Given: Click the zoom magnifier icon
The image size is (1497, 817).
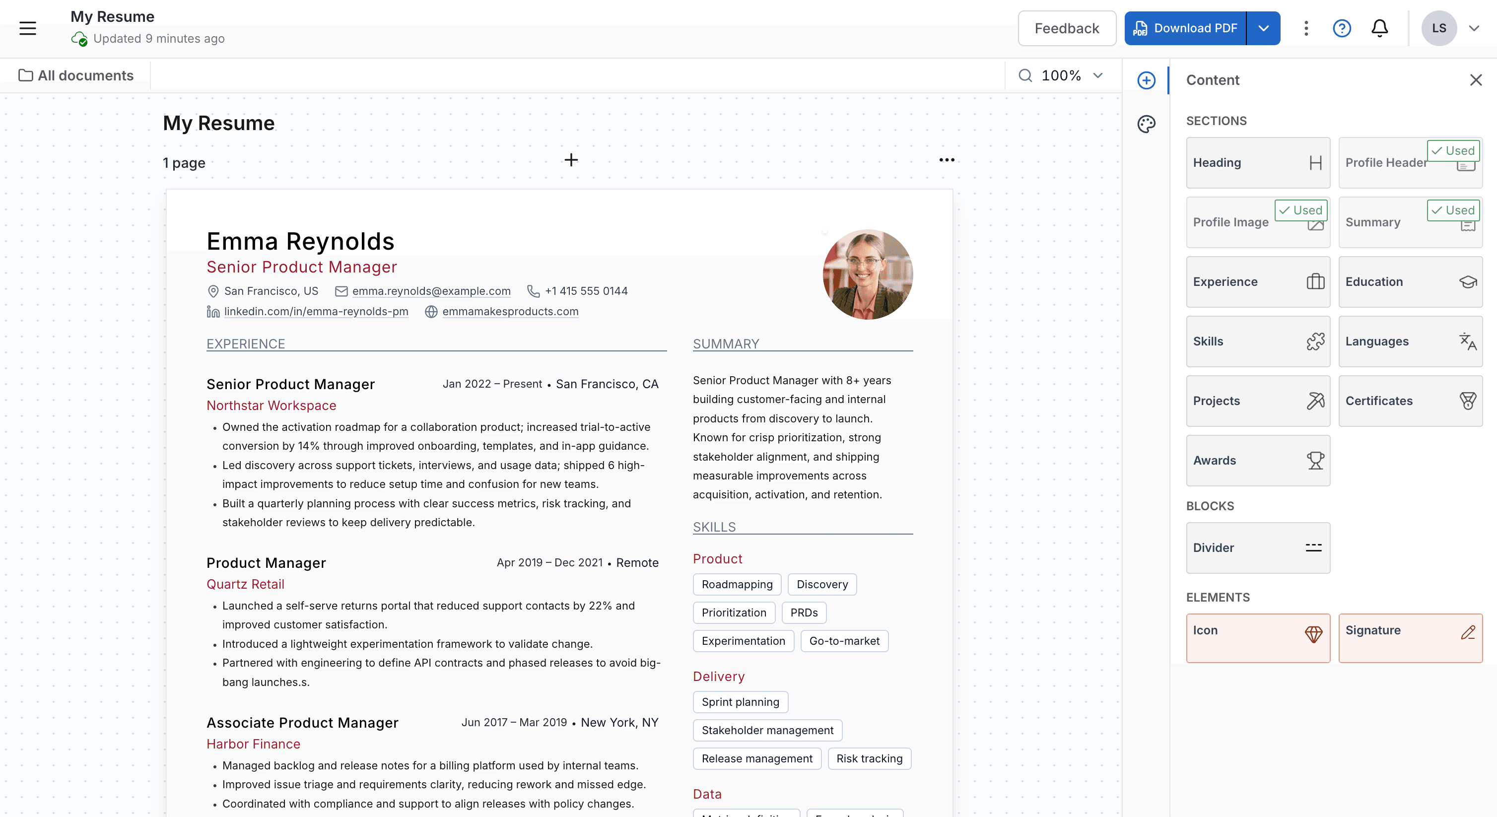Looking at the screenshot, I should (1025, 75).
